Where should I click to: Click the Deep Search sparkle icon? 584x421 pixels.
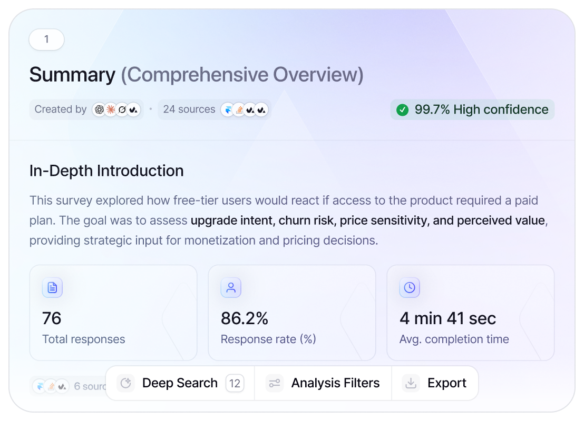126,383
